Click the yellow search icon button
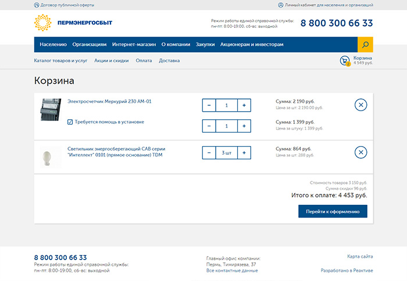 pyautogui.click(x=365, y=44)
